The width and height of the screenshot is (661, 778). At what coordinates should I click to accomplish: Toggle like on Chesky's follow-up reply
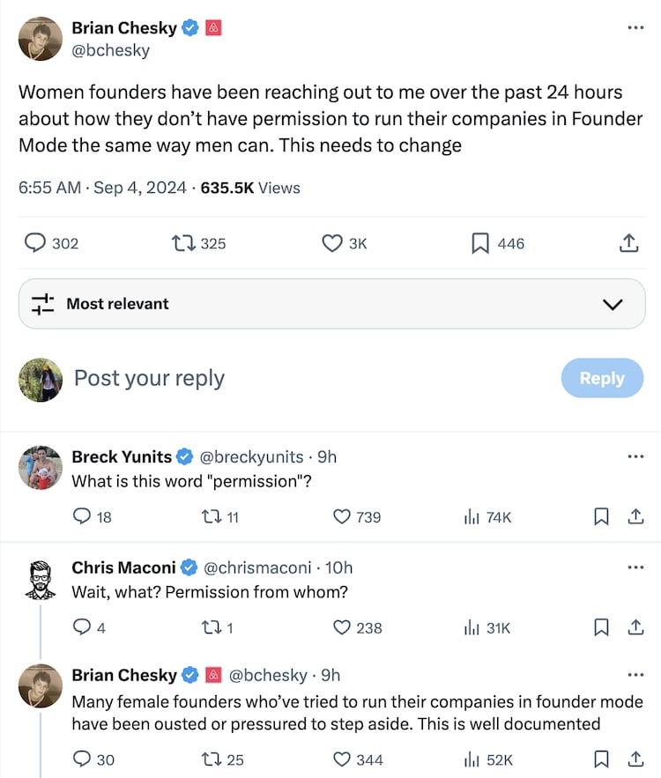342,759
